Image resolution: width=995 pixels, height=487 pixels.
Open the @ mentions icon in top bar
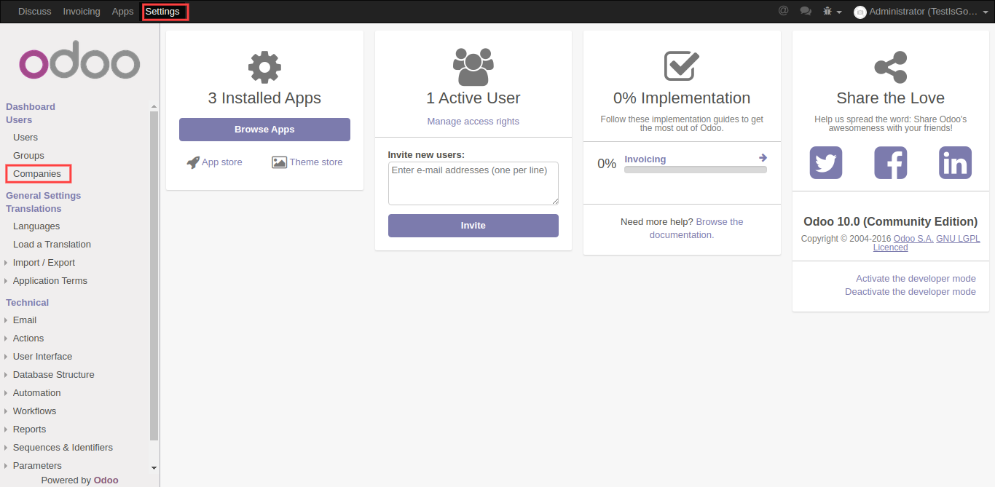click(784, 11)
